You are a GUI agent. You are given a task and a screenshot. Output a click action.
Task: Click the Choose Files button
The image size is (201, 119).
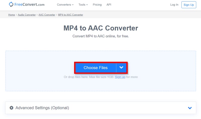tap(95, 67)
